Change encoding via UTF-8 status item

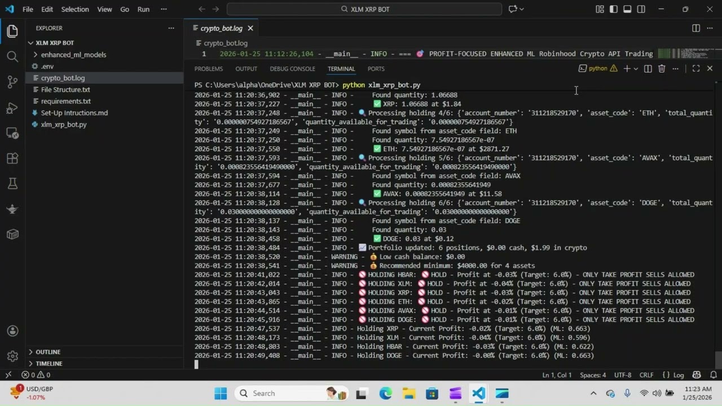click(x=623, y=375)
